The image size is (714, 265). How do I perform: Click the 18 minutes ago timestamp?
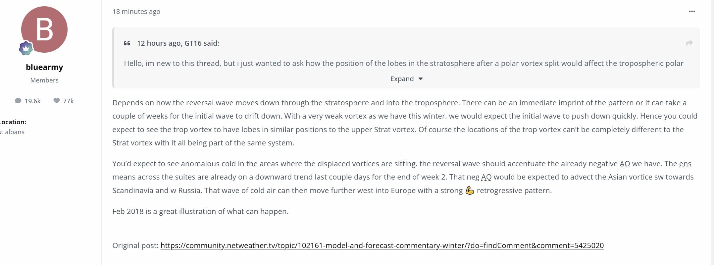pos(136,12)
